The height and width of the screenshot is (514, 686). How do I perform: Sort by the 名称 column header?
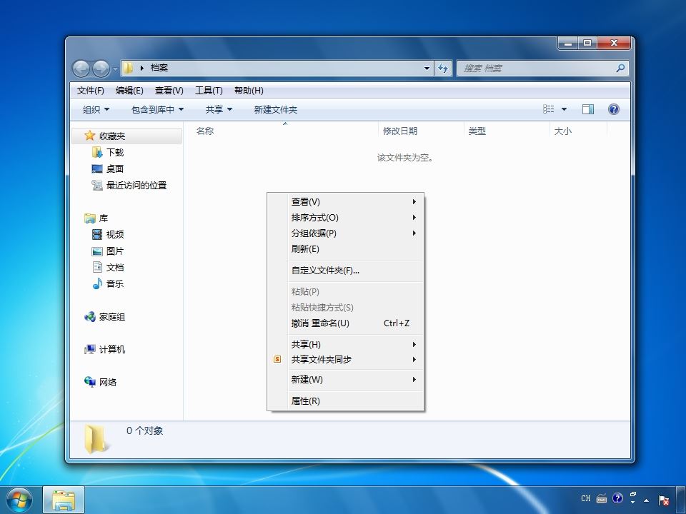(285, 131)
